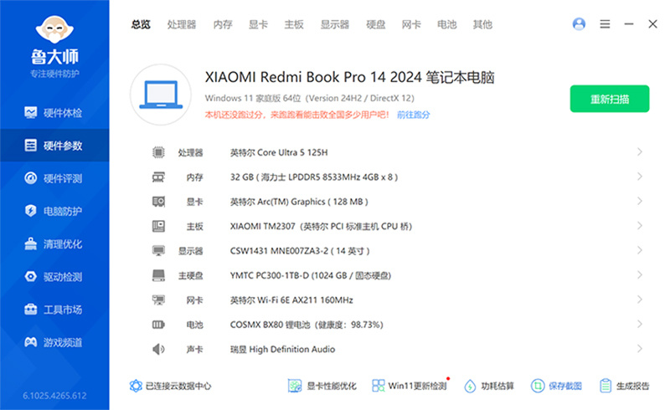
Task: Open the user account avatar icon
Action: click(x=579, y=24)
